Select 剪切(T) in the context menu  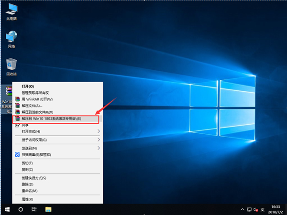(x=57, y=163)
